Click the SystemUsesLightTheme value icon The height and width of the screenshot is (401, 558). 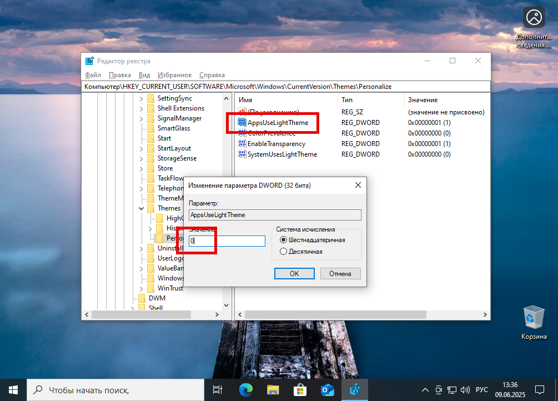pyautogui.click(x=242, y=154)
